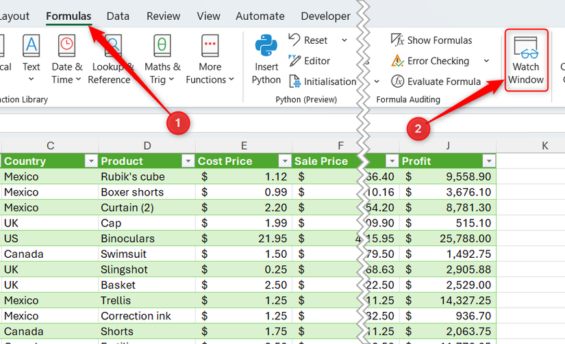The height and width of the screenshot is (344, 565).
Task: Switch to the Developer tab
Action: tap(325, 16)
